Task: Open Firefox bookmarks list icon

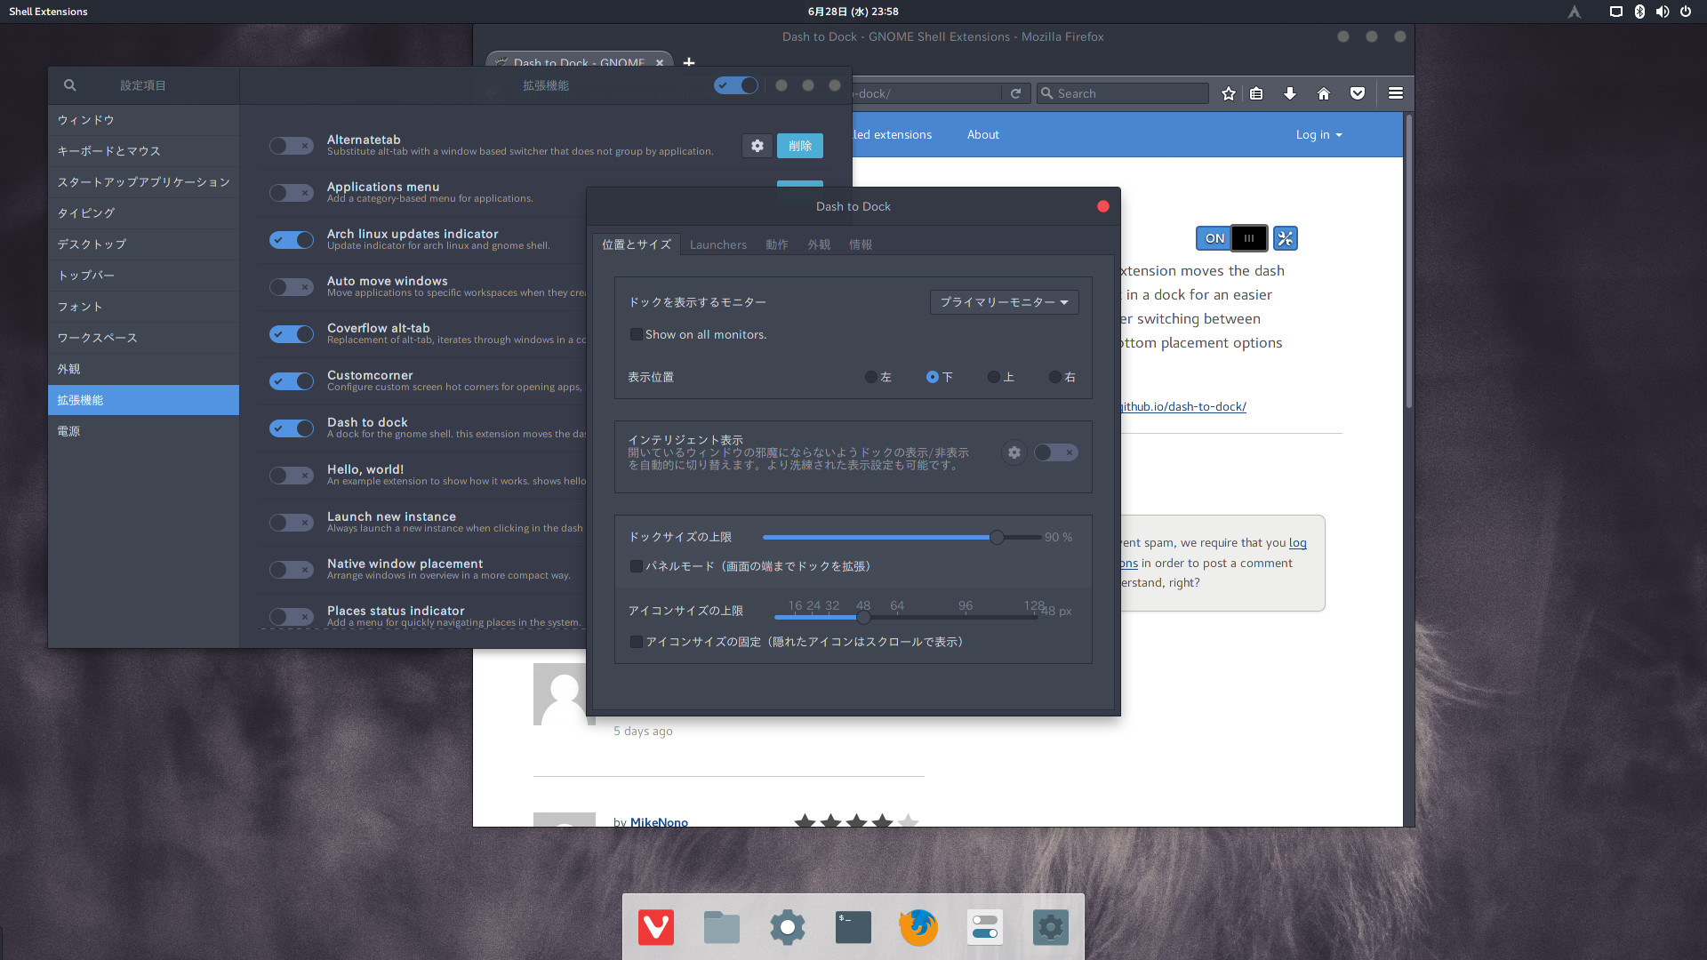Action: [x=1256, y=93]
